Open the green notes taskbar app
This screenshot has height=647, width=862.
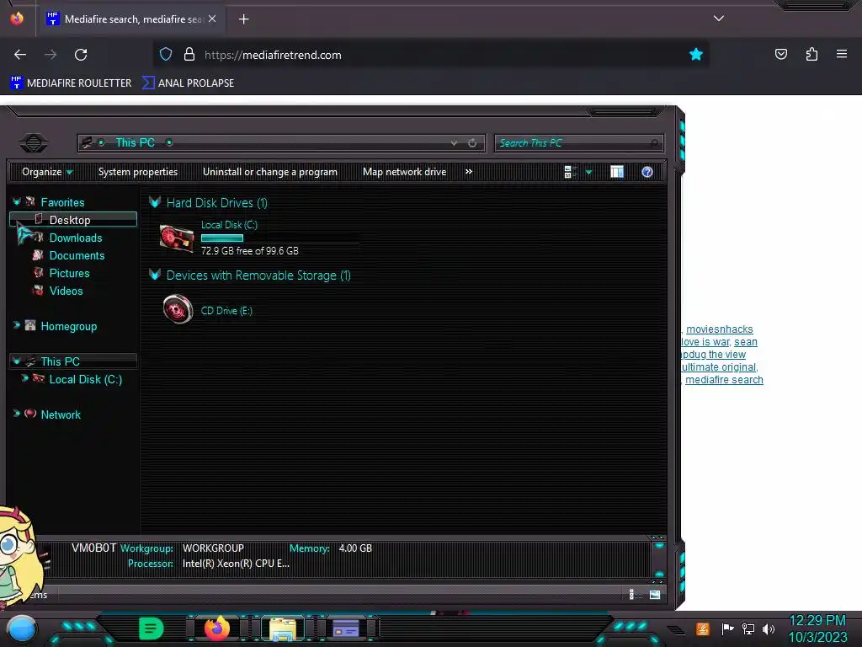(x=151, y=628)
